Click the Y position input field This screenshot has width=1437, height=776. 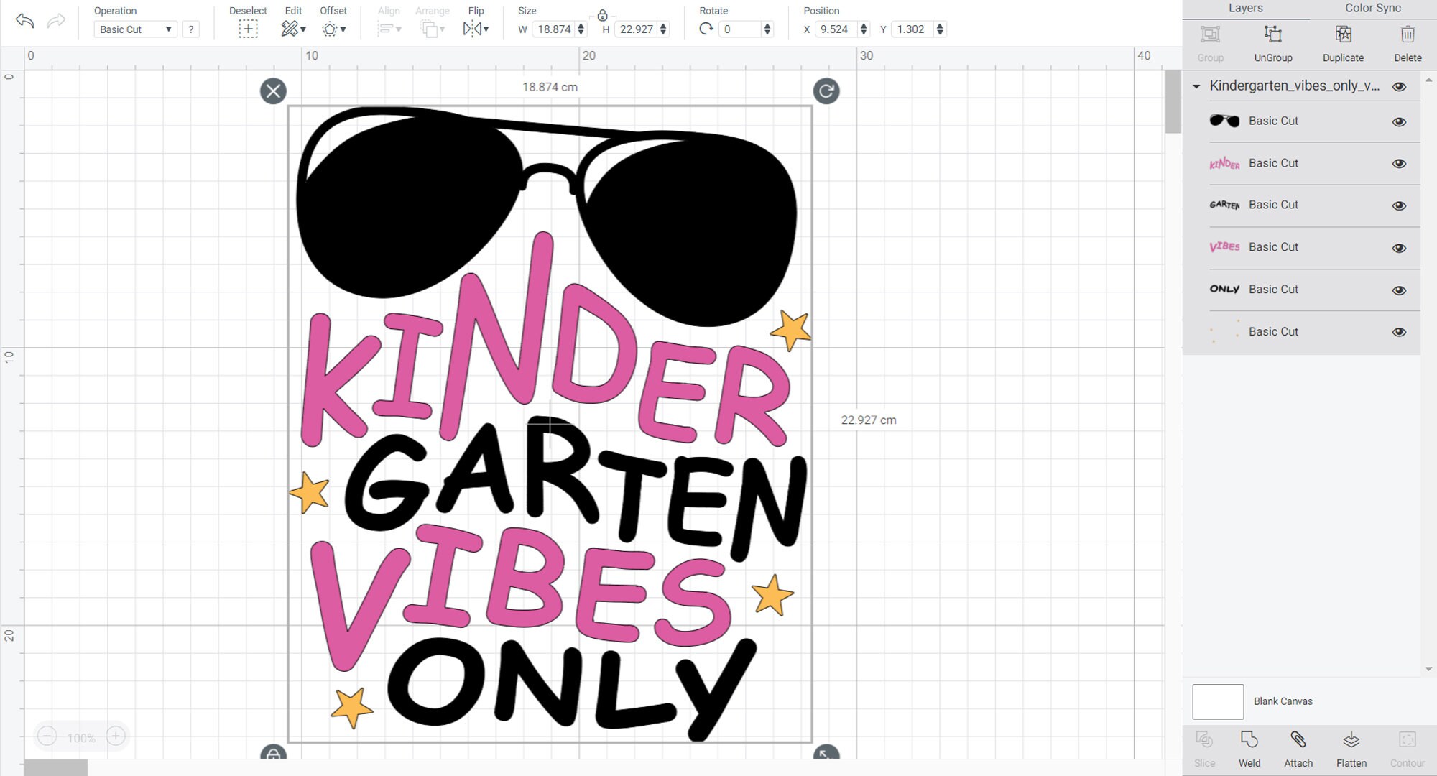[912, 29]
